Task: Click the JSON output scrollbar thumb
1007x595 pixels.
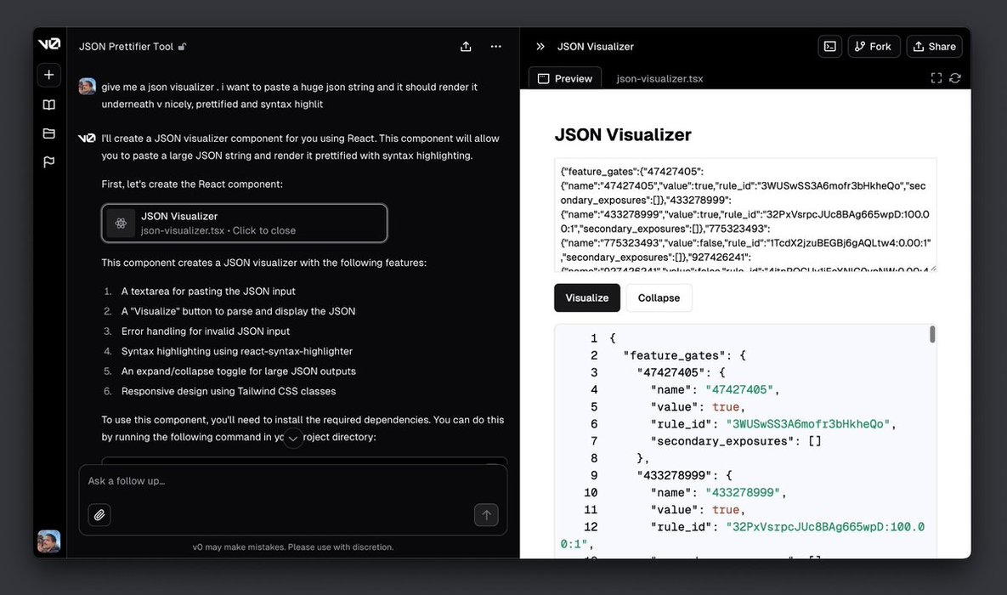Action: [932, 335]
